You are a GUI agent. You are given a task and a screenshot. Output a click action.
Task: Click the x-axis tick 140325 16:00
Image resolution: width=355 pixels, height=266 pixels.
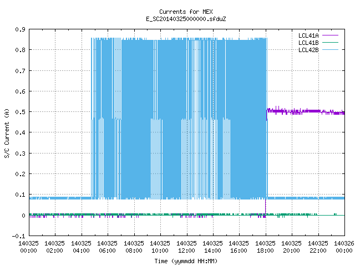coord(239,247)
